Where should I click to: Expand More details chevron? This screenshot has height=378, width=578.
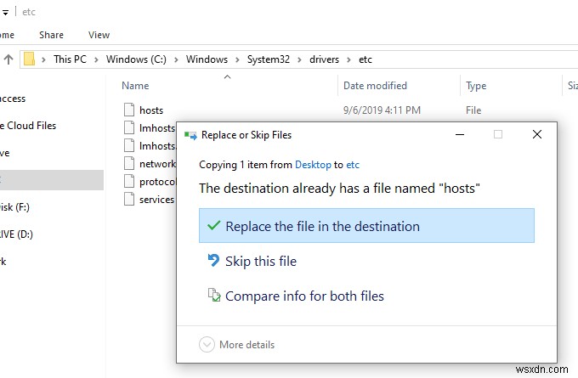[x=207, y=345]
